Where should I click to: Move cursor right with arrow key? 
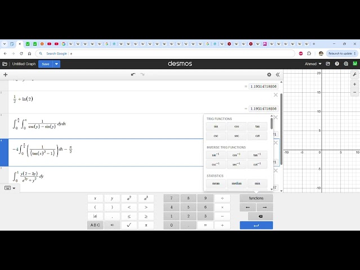coord(264,208)
